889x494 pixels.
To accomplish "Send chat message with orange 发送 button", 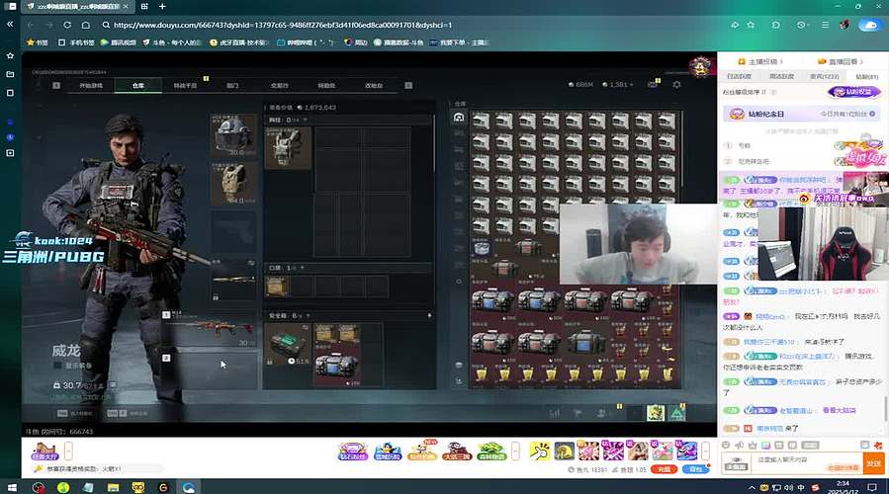I will 874,463.
